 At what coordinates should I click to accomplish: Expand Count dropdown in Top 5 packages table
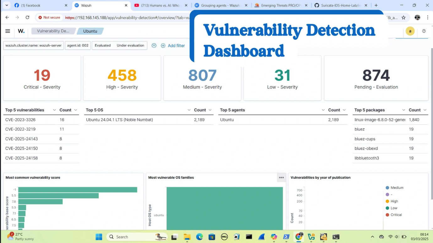click(x=425, y=110)
